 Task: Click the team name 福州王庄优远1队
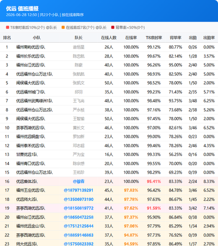30,190
